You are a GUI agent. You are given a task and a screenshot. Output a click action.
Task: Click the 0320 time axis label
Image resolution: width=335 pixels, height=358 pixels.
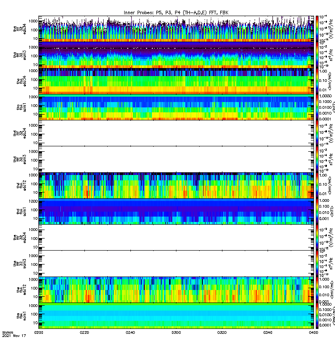(x=222, y=332)
